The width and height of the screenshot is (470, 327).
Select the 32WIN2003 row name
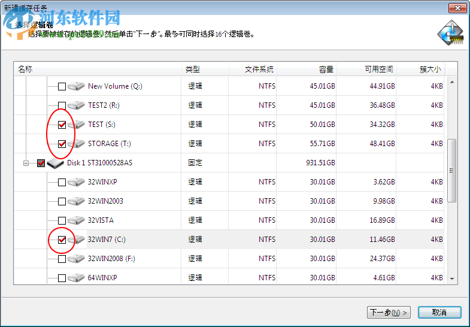pos(105,201)
